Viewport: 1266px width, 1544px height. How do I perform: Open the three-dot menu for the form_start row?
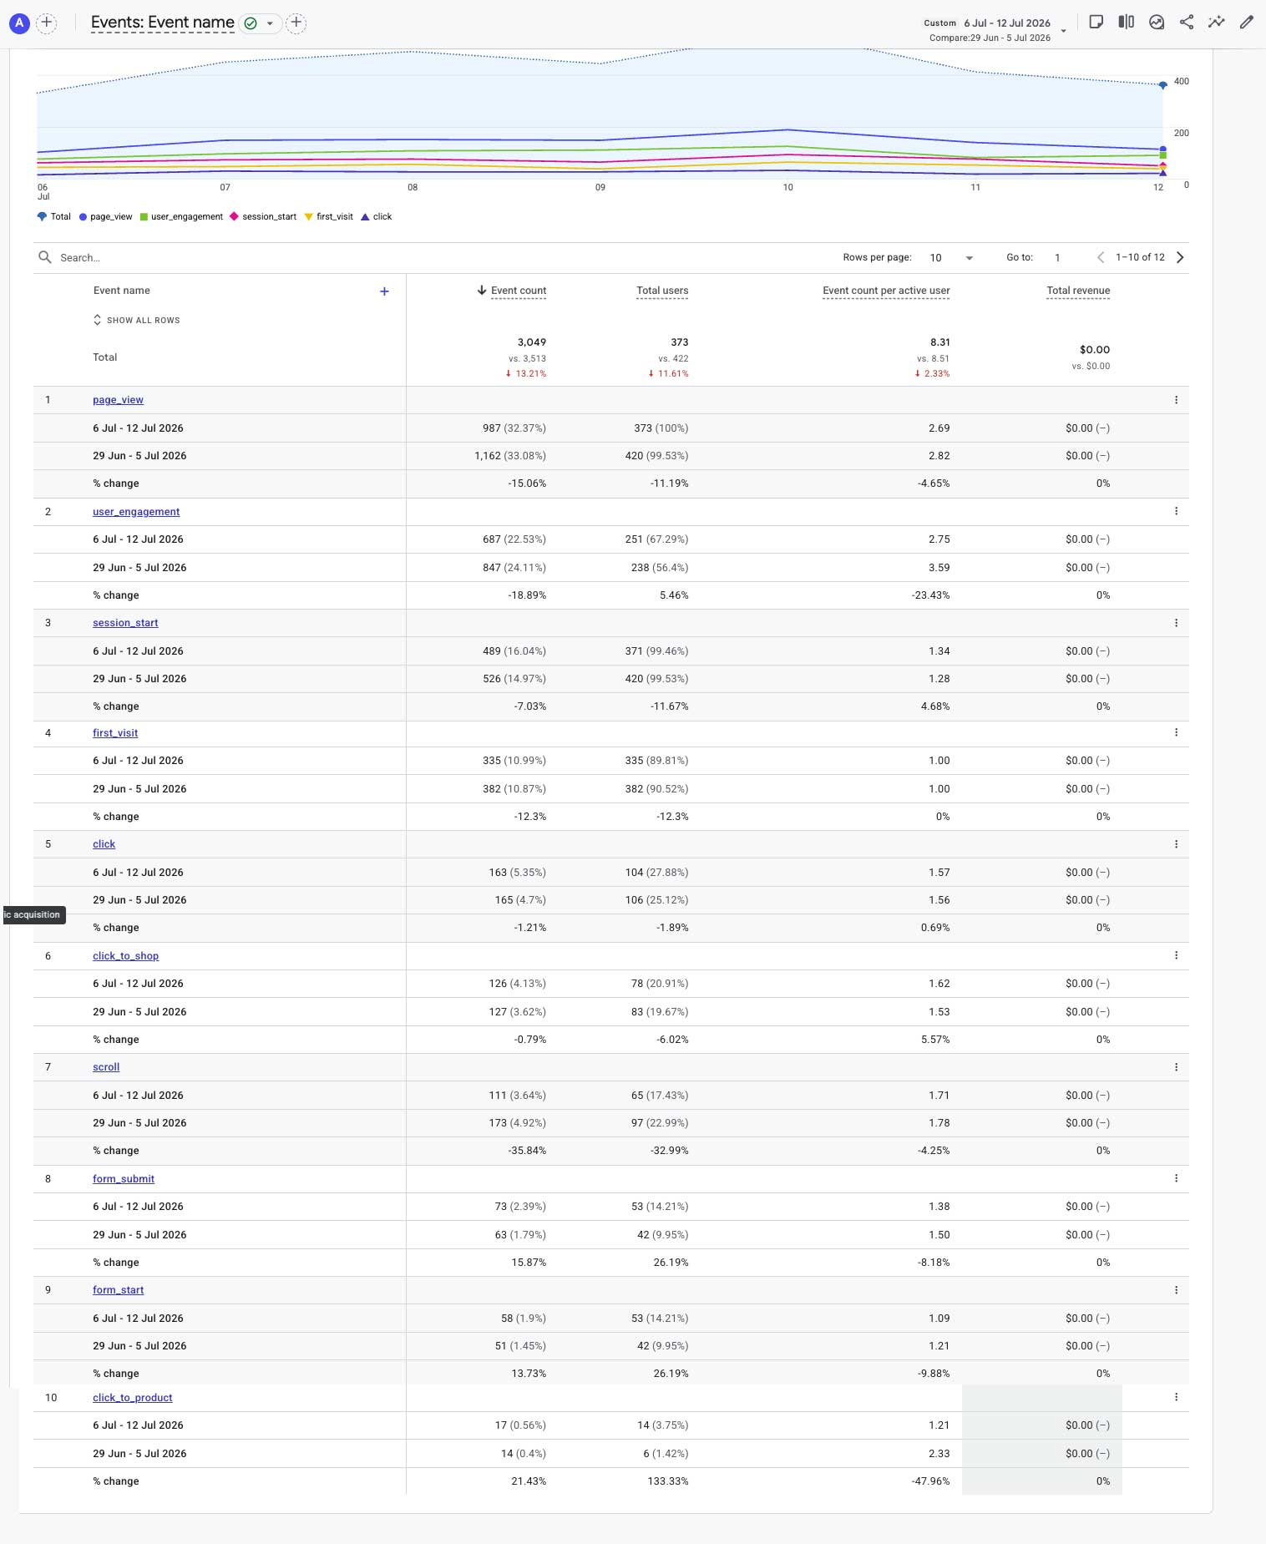click(1176, 1290)
